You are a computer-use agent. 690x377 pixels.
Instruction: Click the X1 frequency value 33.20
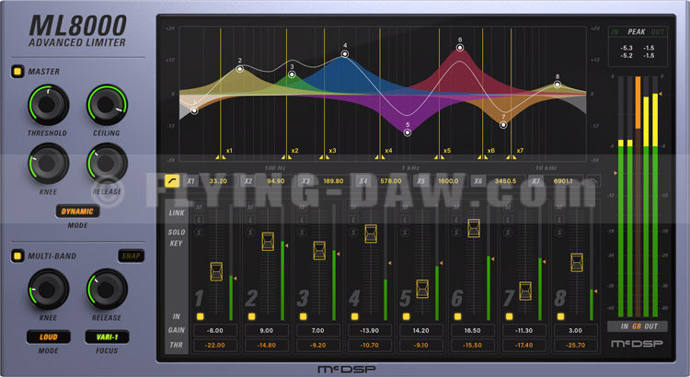click(218, 181)
